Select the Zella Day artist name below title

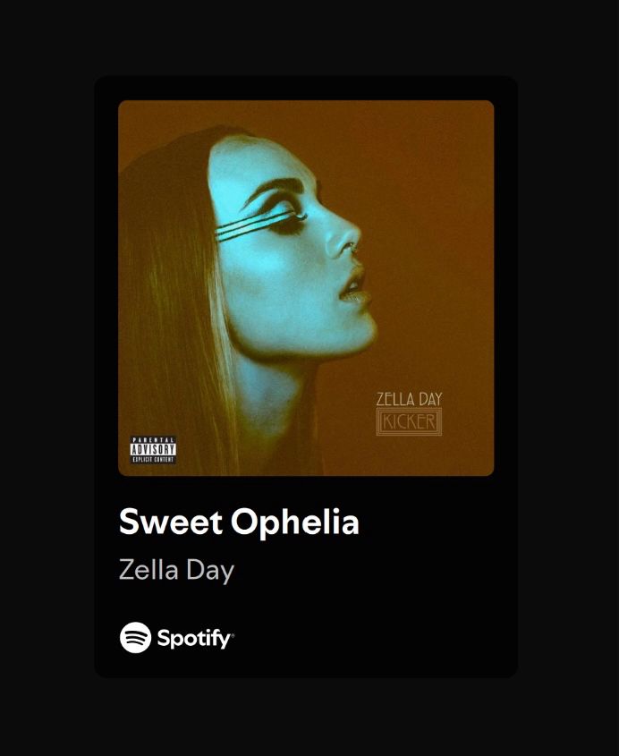(176, 571)
